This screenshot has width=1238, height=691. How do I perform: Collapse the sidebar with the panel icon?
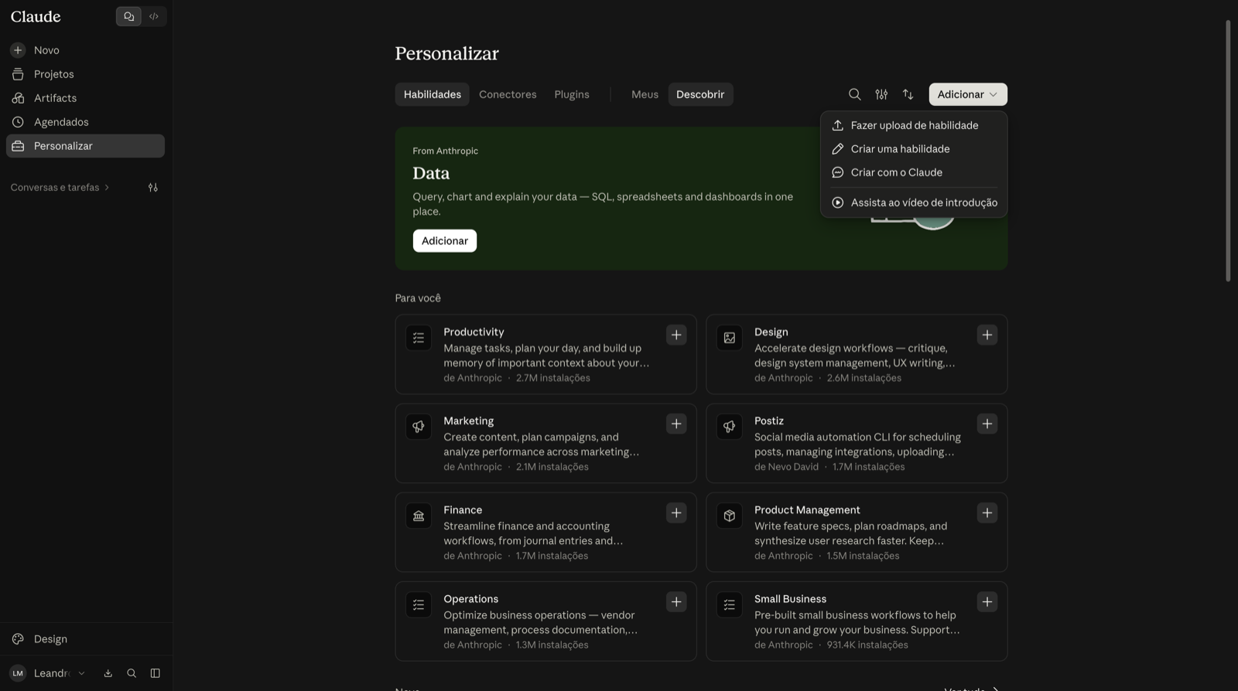[x=156, y=673]
